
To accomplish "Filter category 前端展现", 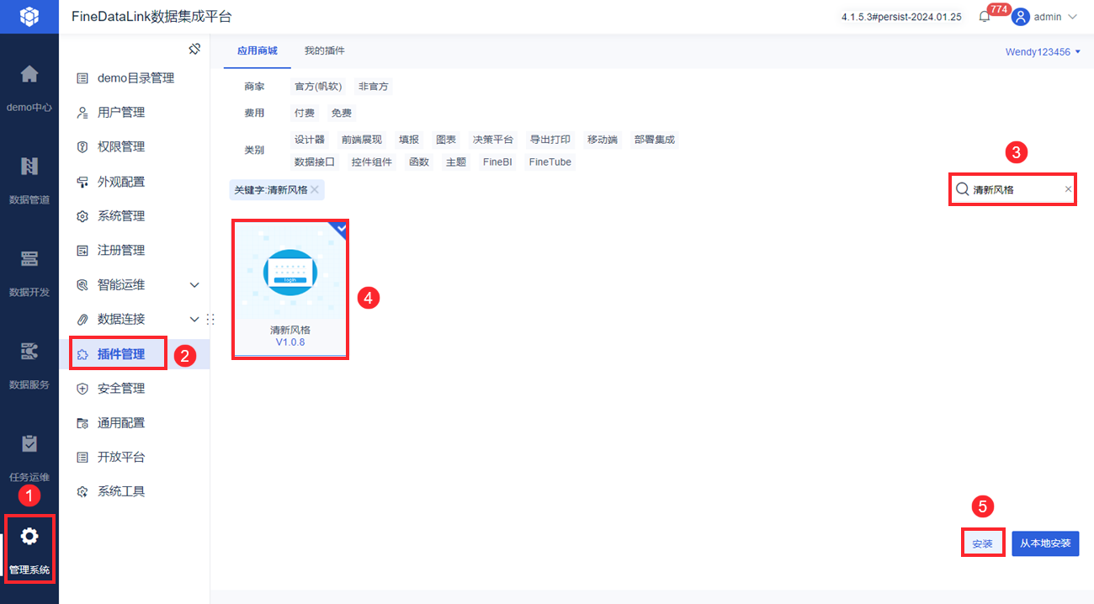I will click(362, 140).
